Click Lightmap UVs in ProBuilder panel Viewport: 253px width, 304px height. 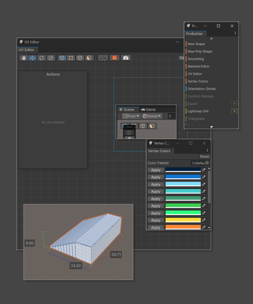tap(198, 111)
